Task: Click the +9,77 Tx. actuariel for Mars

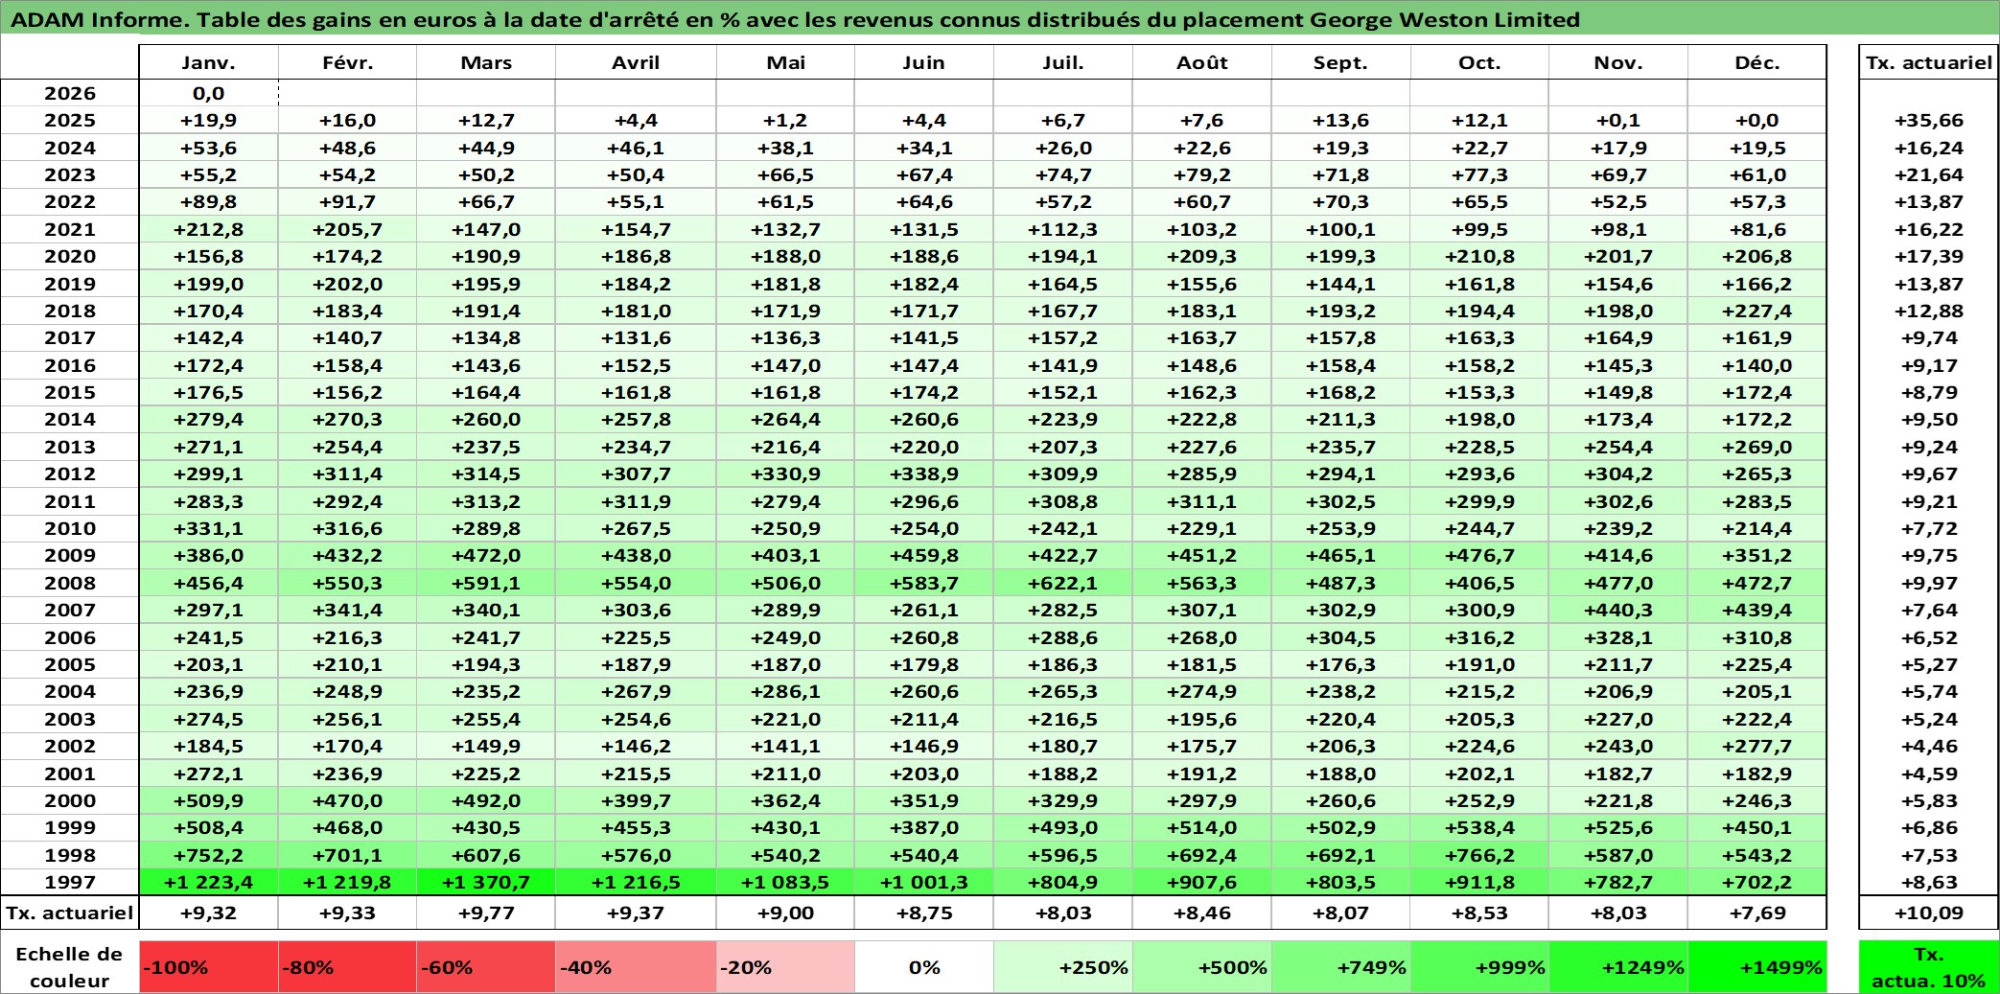Action: 486,913
